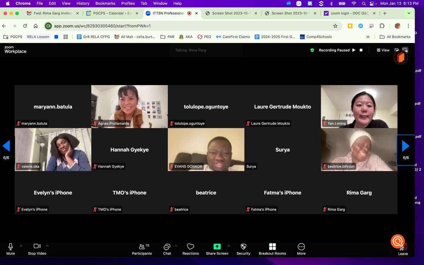
Task: Open the View layout menu
Action: tap(383, 50)
